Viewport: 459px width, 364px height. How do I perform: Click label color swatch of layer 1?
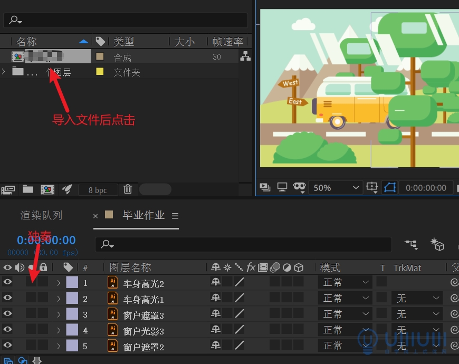[72, 282]
